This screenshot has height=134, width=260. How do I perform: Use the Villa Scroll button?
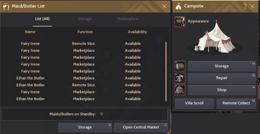(194, 103)
